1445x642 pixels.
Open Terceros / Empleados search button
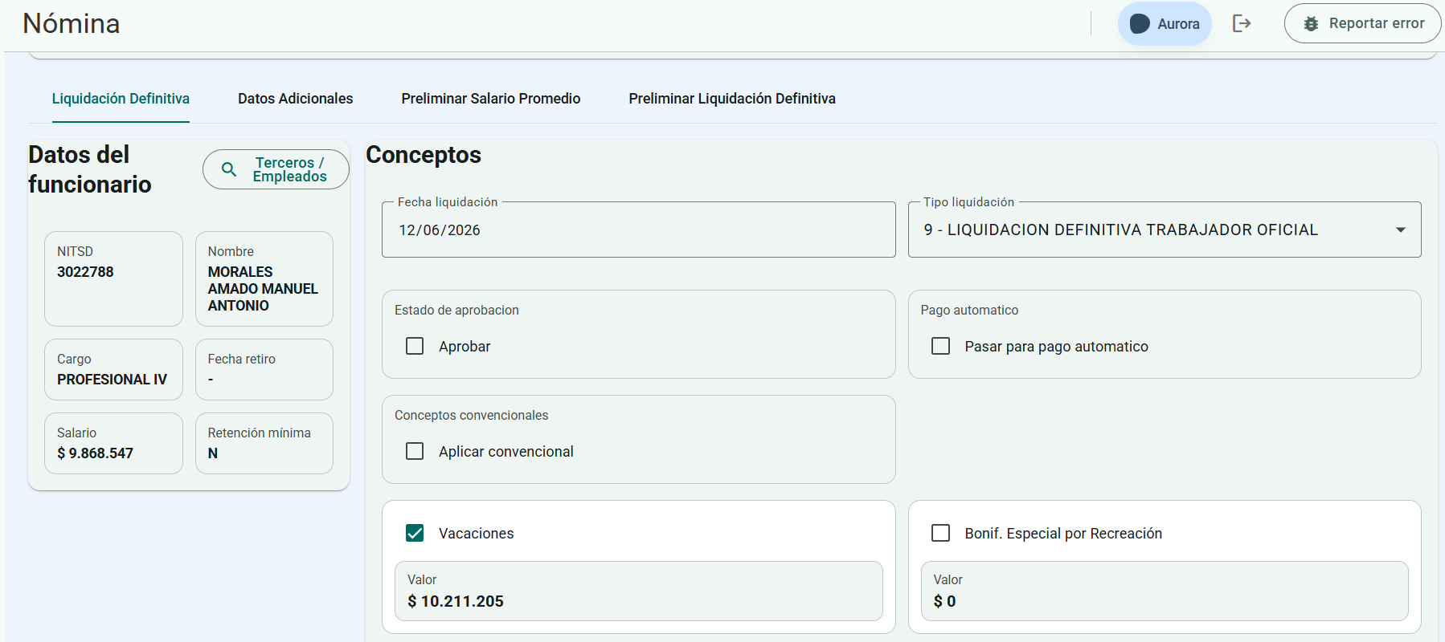(276, 169)
